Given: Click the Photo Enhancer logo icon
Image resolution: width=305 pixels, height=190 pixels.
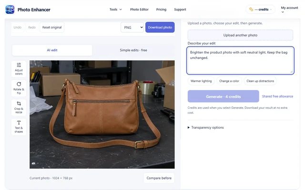Looking at the screenshot, I should click(x=10, y=9).
